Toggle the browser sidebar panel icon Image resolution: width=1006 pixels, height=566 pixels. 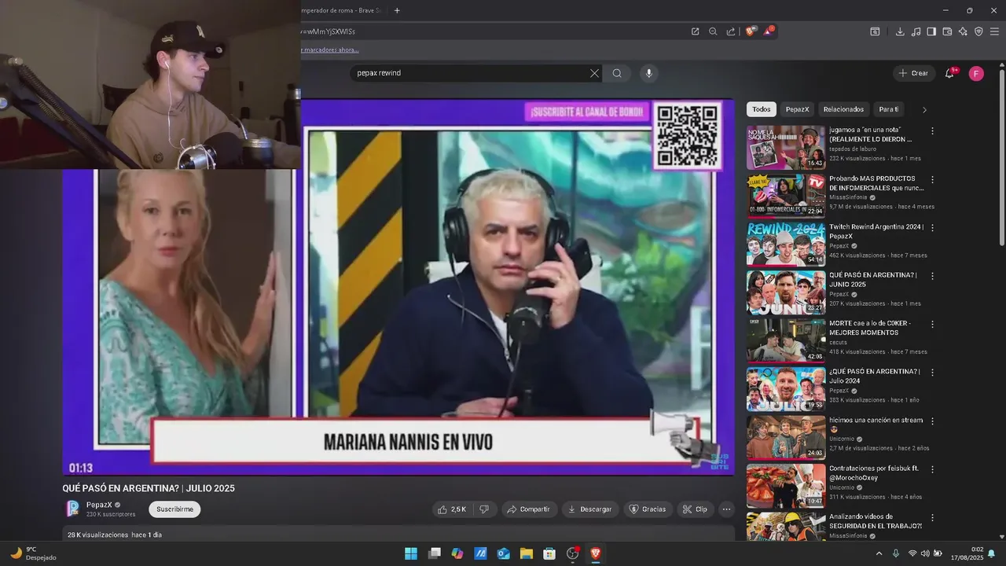[x=931, y=31]
